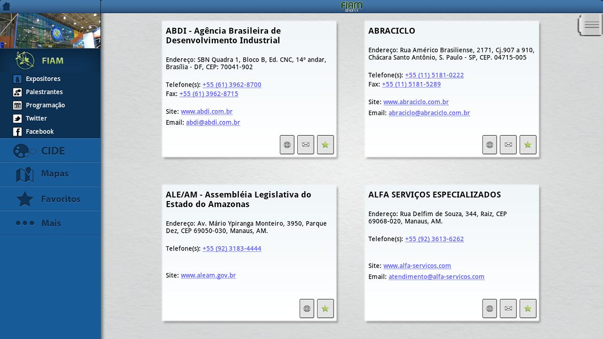Select the ALE/AM Assembléia Legislativa title
This screenshot has height=339, width=603.
coord(238,200)
